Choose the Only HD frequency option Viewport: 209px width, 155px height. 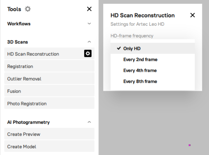[153, 48]
